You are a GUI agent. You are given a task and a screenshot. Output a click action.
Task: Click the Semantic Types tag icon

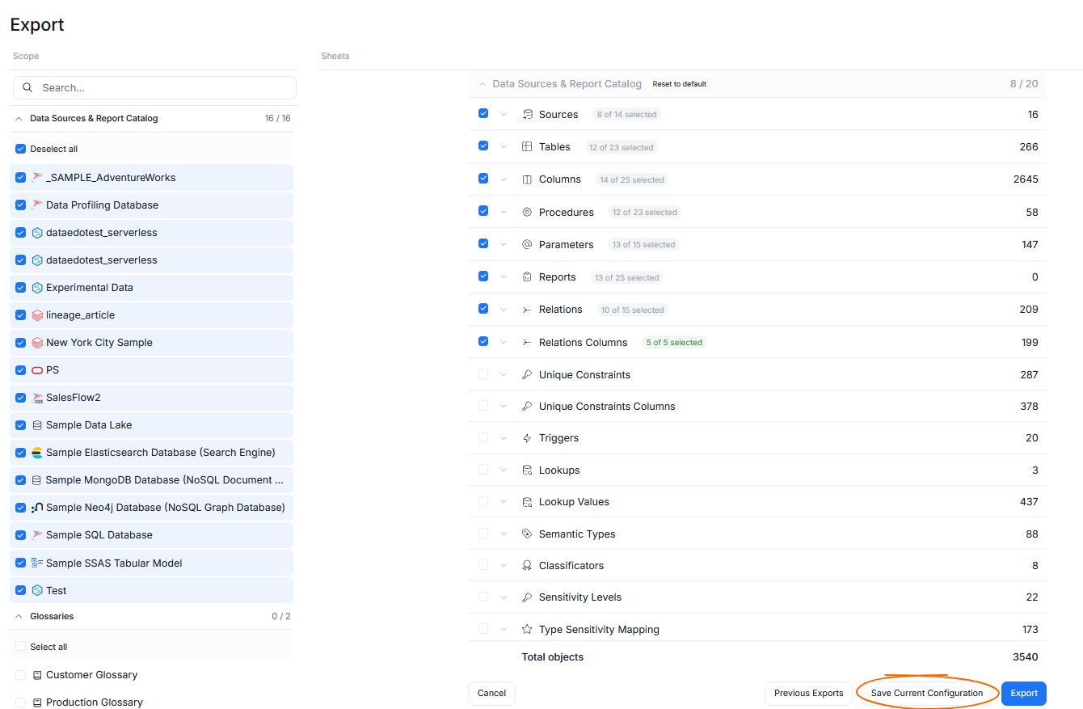pos(527,534)
